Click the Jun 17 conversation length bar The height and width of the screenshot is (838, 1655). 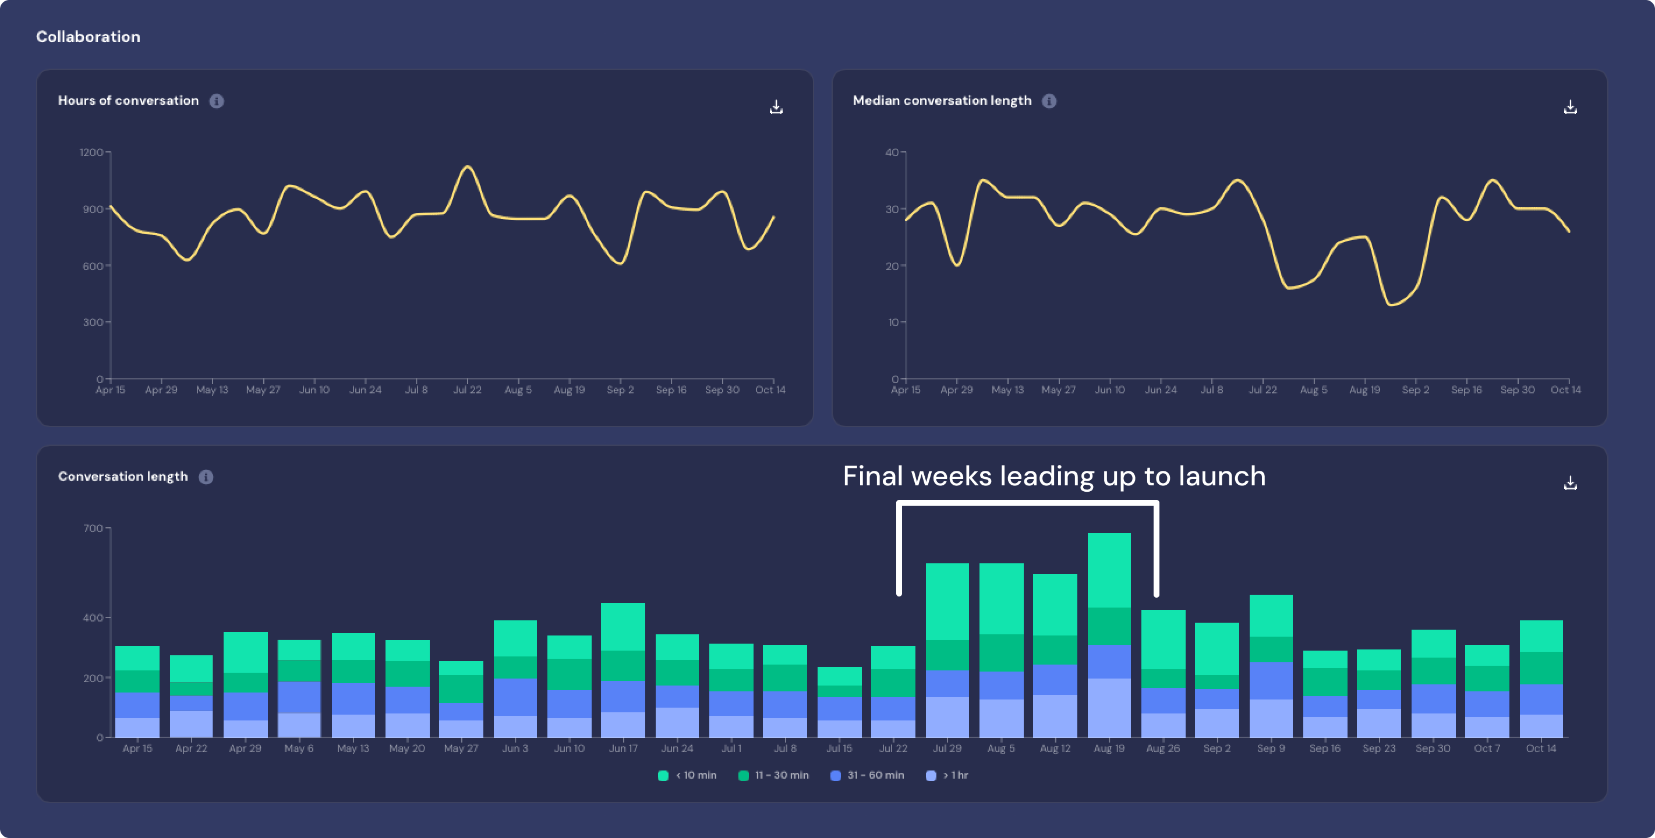coord(623,670)
